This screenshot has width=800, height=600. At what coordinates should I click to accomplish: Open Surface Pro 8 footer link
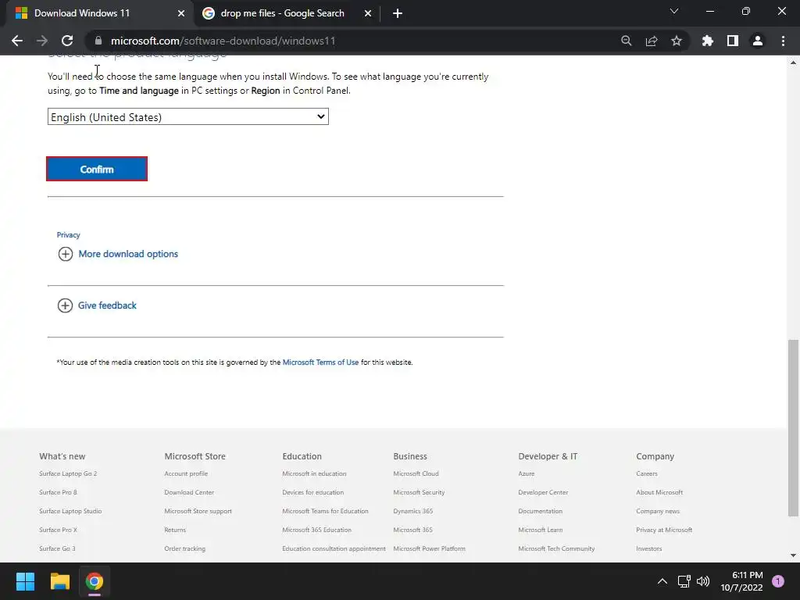coord(58,492)
